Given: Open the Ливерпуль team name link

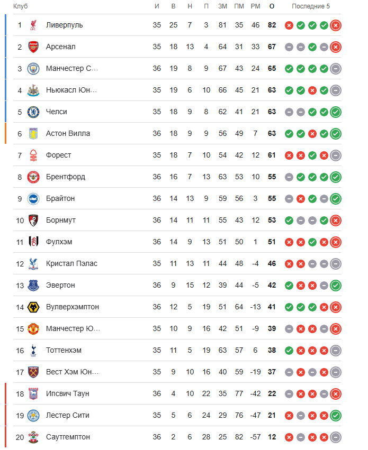Looking at the screenshot, I should (65, 25).
